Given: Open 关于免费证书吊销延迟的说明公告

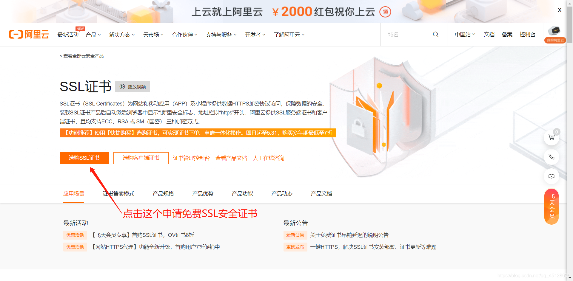Looking at the screenshot, I should coord(349,235).
